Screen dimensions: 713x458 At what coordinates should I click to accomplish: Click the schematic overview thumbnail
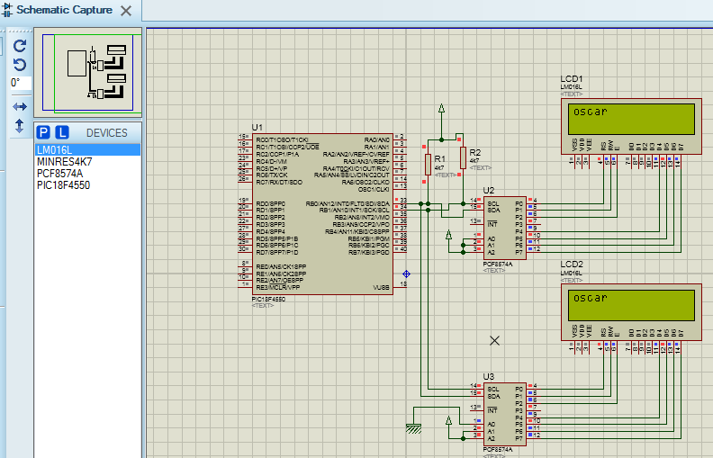pos(88,73)
